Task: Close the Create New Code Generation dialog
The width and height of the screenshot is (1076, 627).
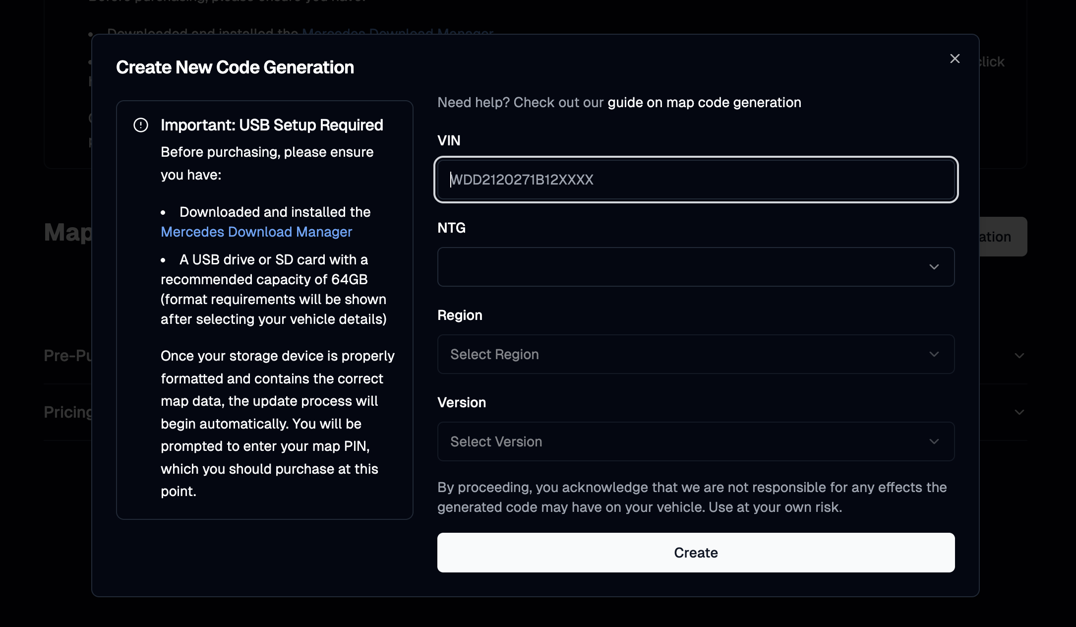Action: coord(955,59)
